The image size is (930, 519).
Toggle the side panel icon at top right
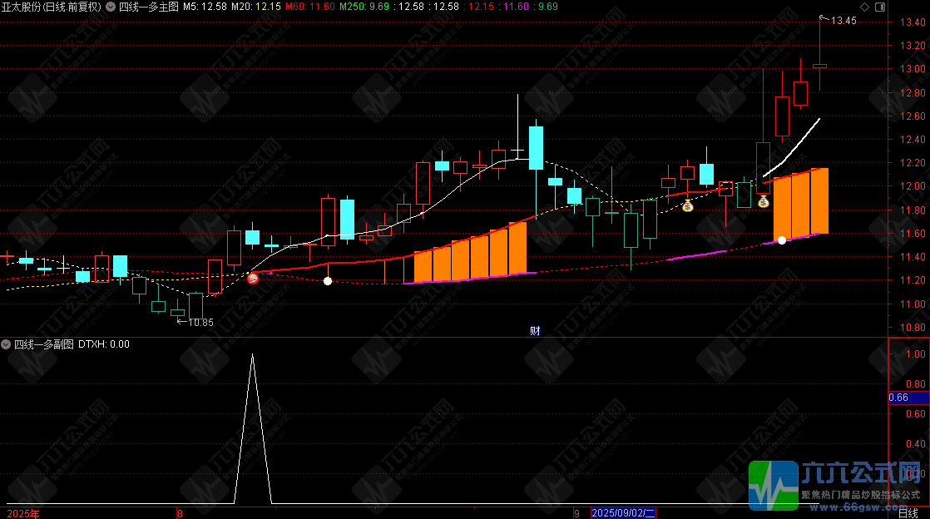pyautogui.click(x=880, y=7)
